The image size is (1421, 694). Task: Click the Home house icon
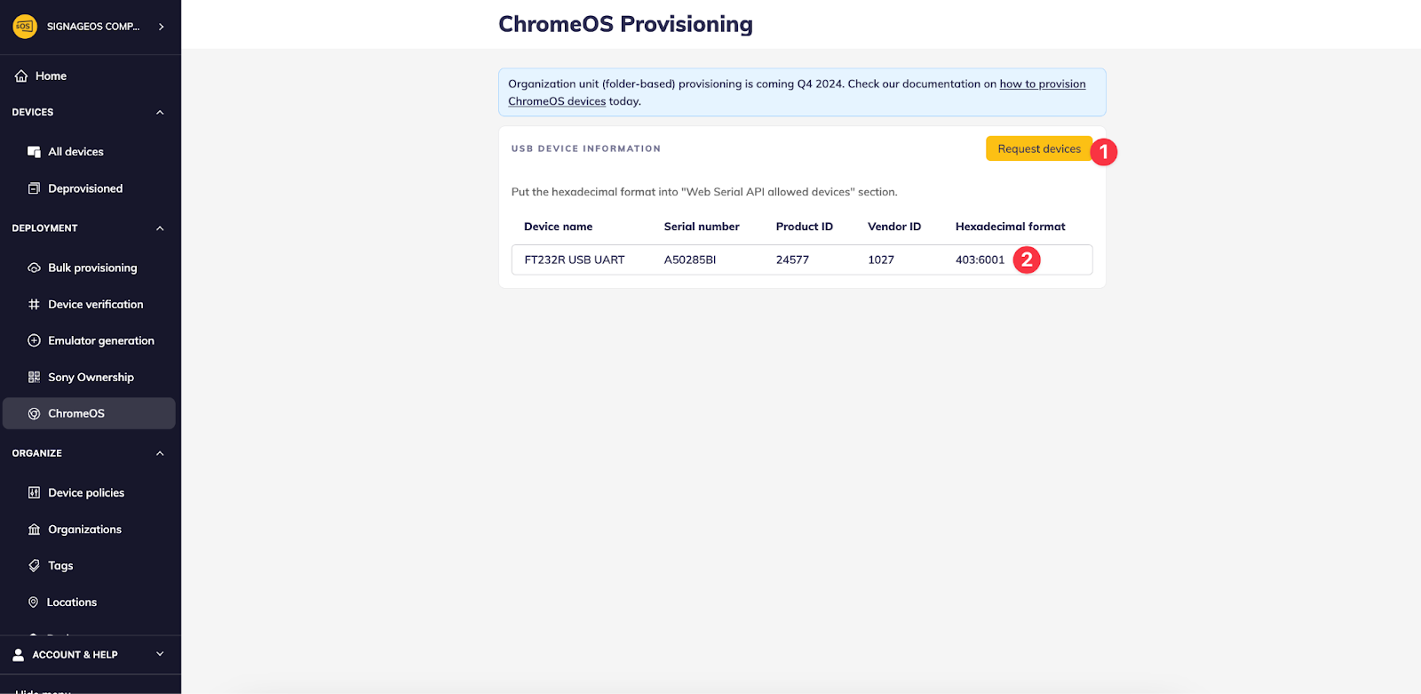coord(21,76)
